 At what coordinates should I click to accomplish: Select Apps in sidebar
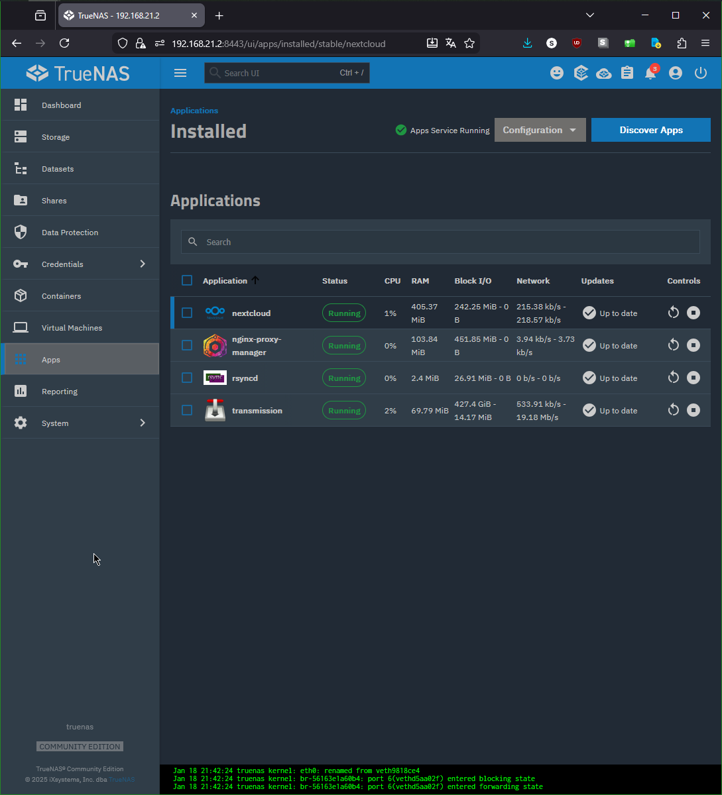click(x=80, y=359)
